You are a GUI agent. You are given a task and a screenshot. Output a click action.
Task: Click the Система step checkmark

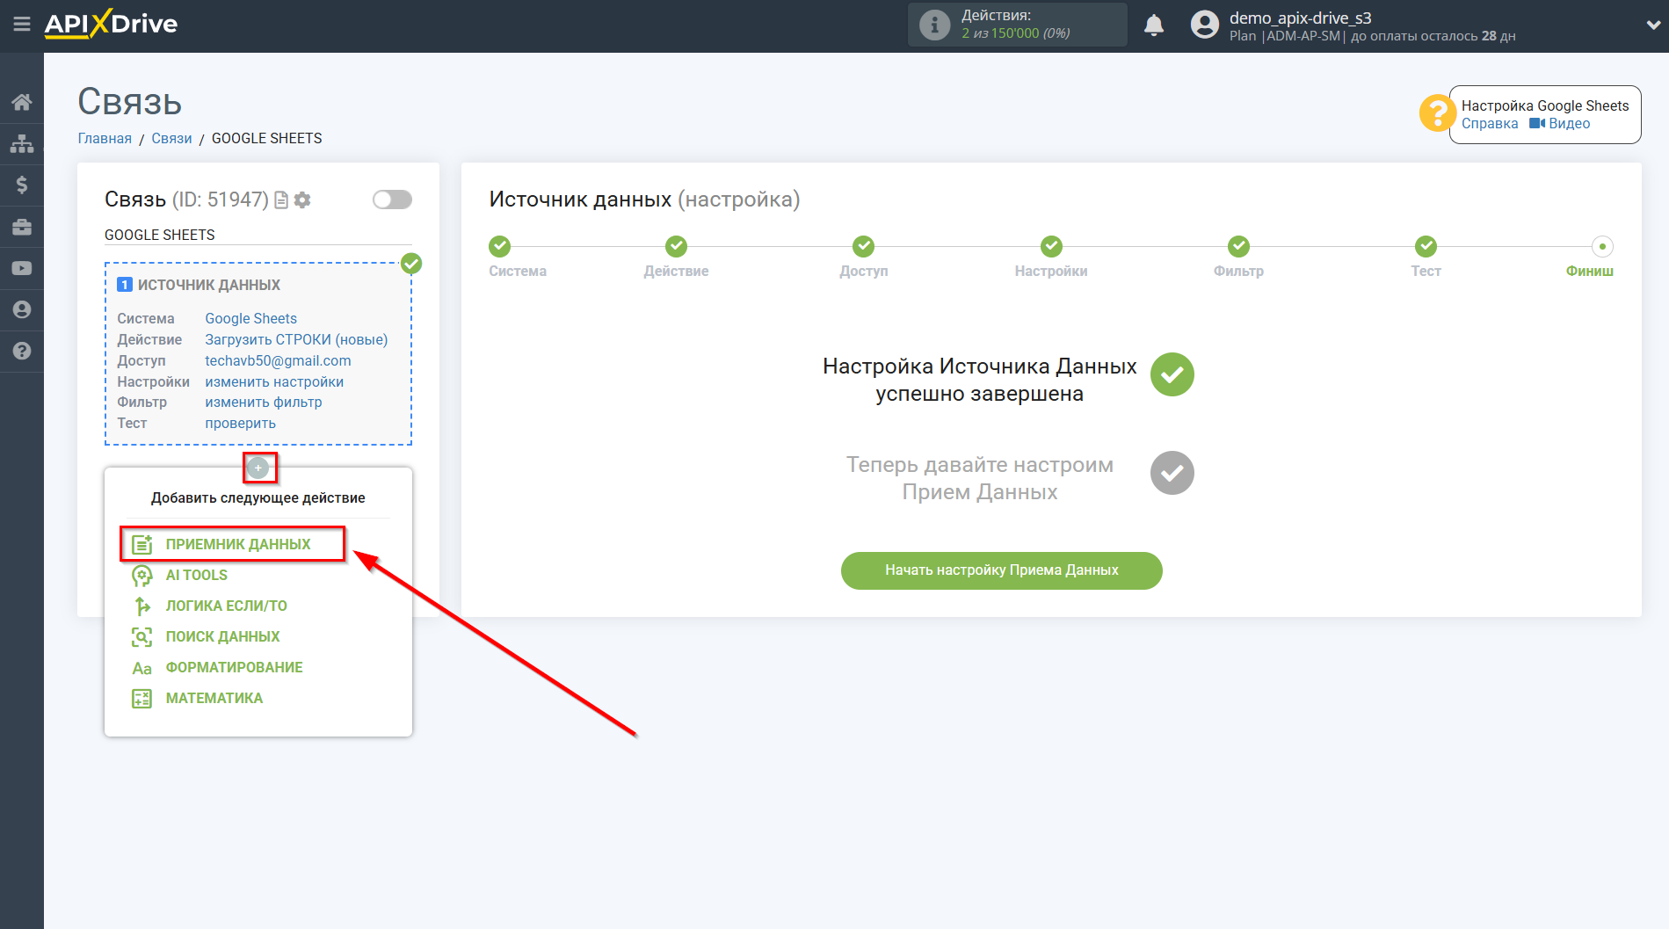[500, 246]
